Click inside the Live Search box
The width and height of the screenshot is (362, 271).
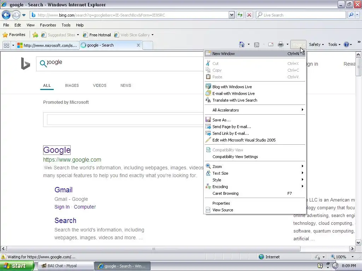tap(301, 15)
